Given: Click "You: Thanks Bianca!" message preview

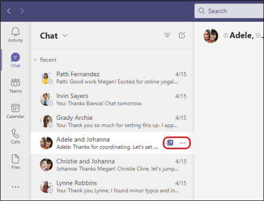Looking at the screenshot, I should [99, 104].
